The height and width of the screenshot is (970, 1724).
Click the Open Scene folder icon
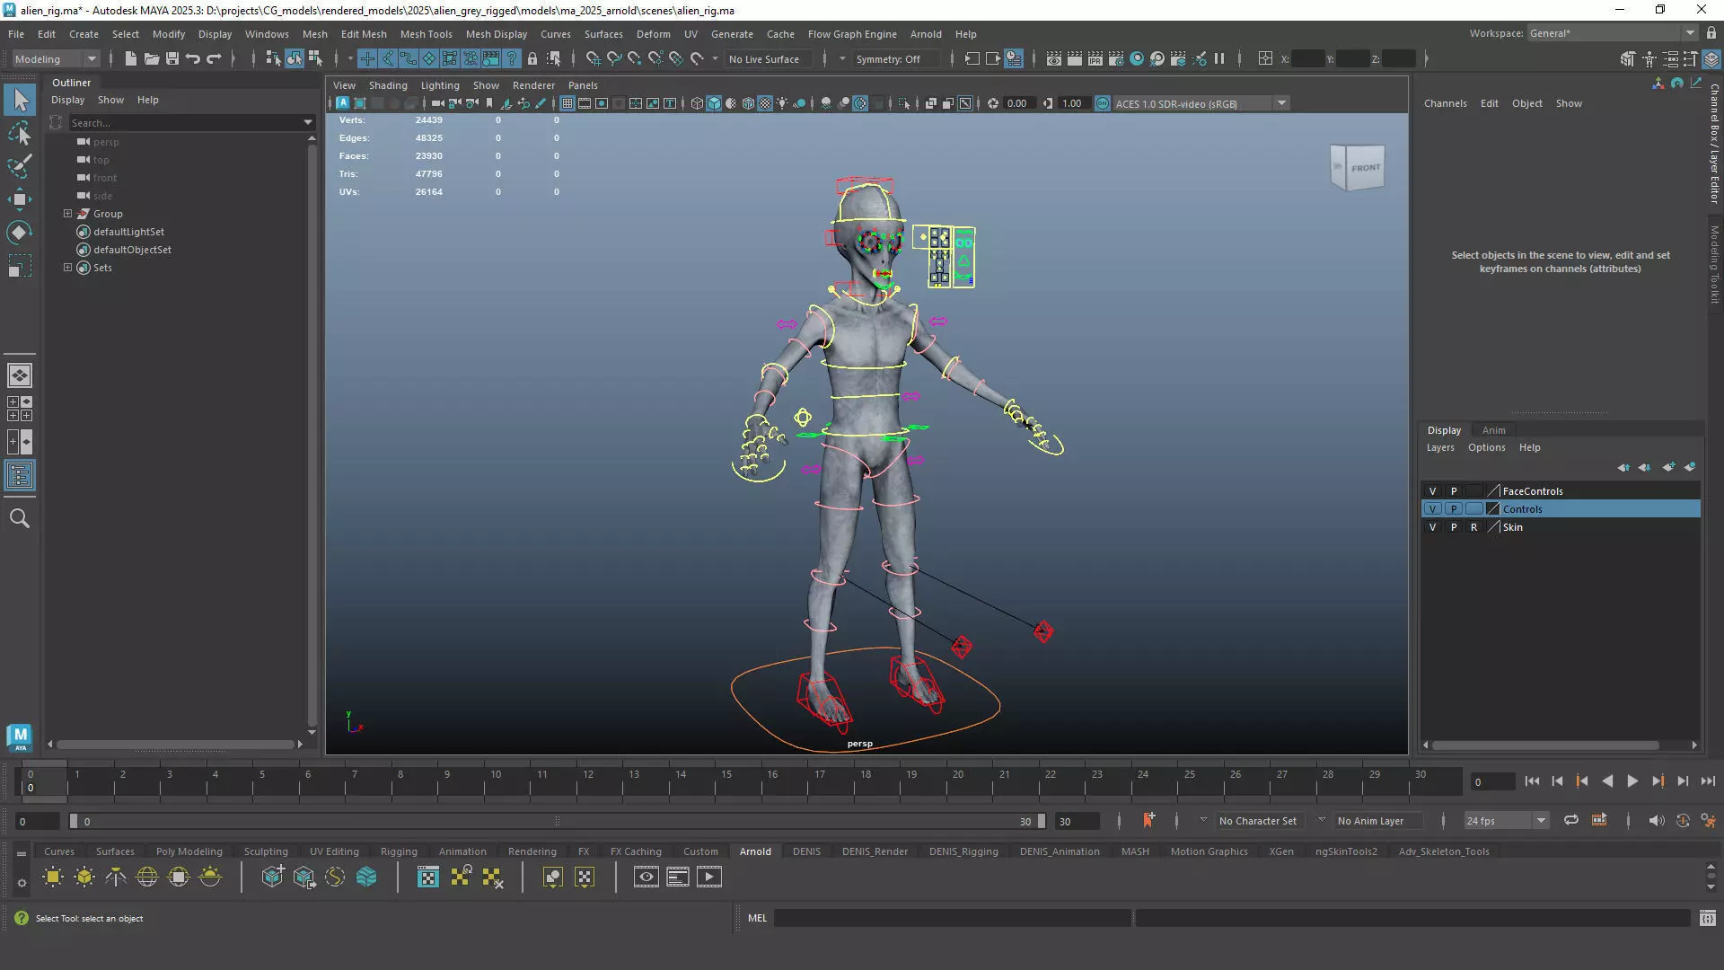point(152,59)
